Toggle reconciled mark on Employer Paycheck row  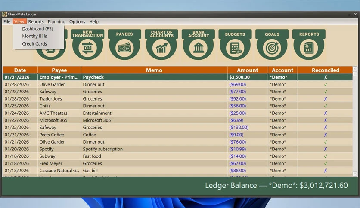[x=326, y=77]
